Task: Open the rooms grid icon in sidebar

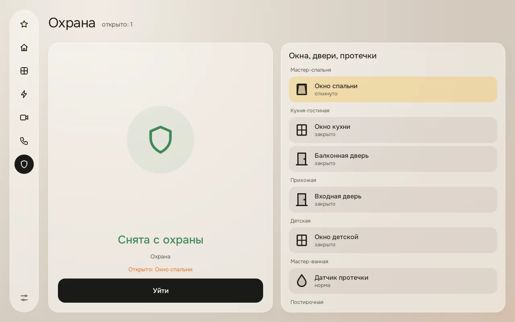Action: pyautogui.click(x=24, y=71)
